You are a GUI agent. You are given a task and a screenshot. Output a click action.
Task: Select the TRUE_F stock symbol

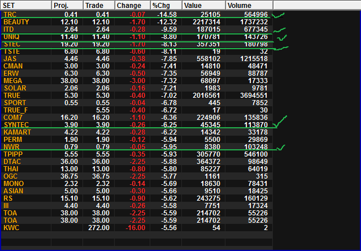pyautogui.click(x=15, y=110)
